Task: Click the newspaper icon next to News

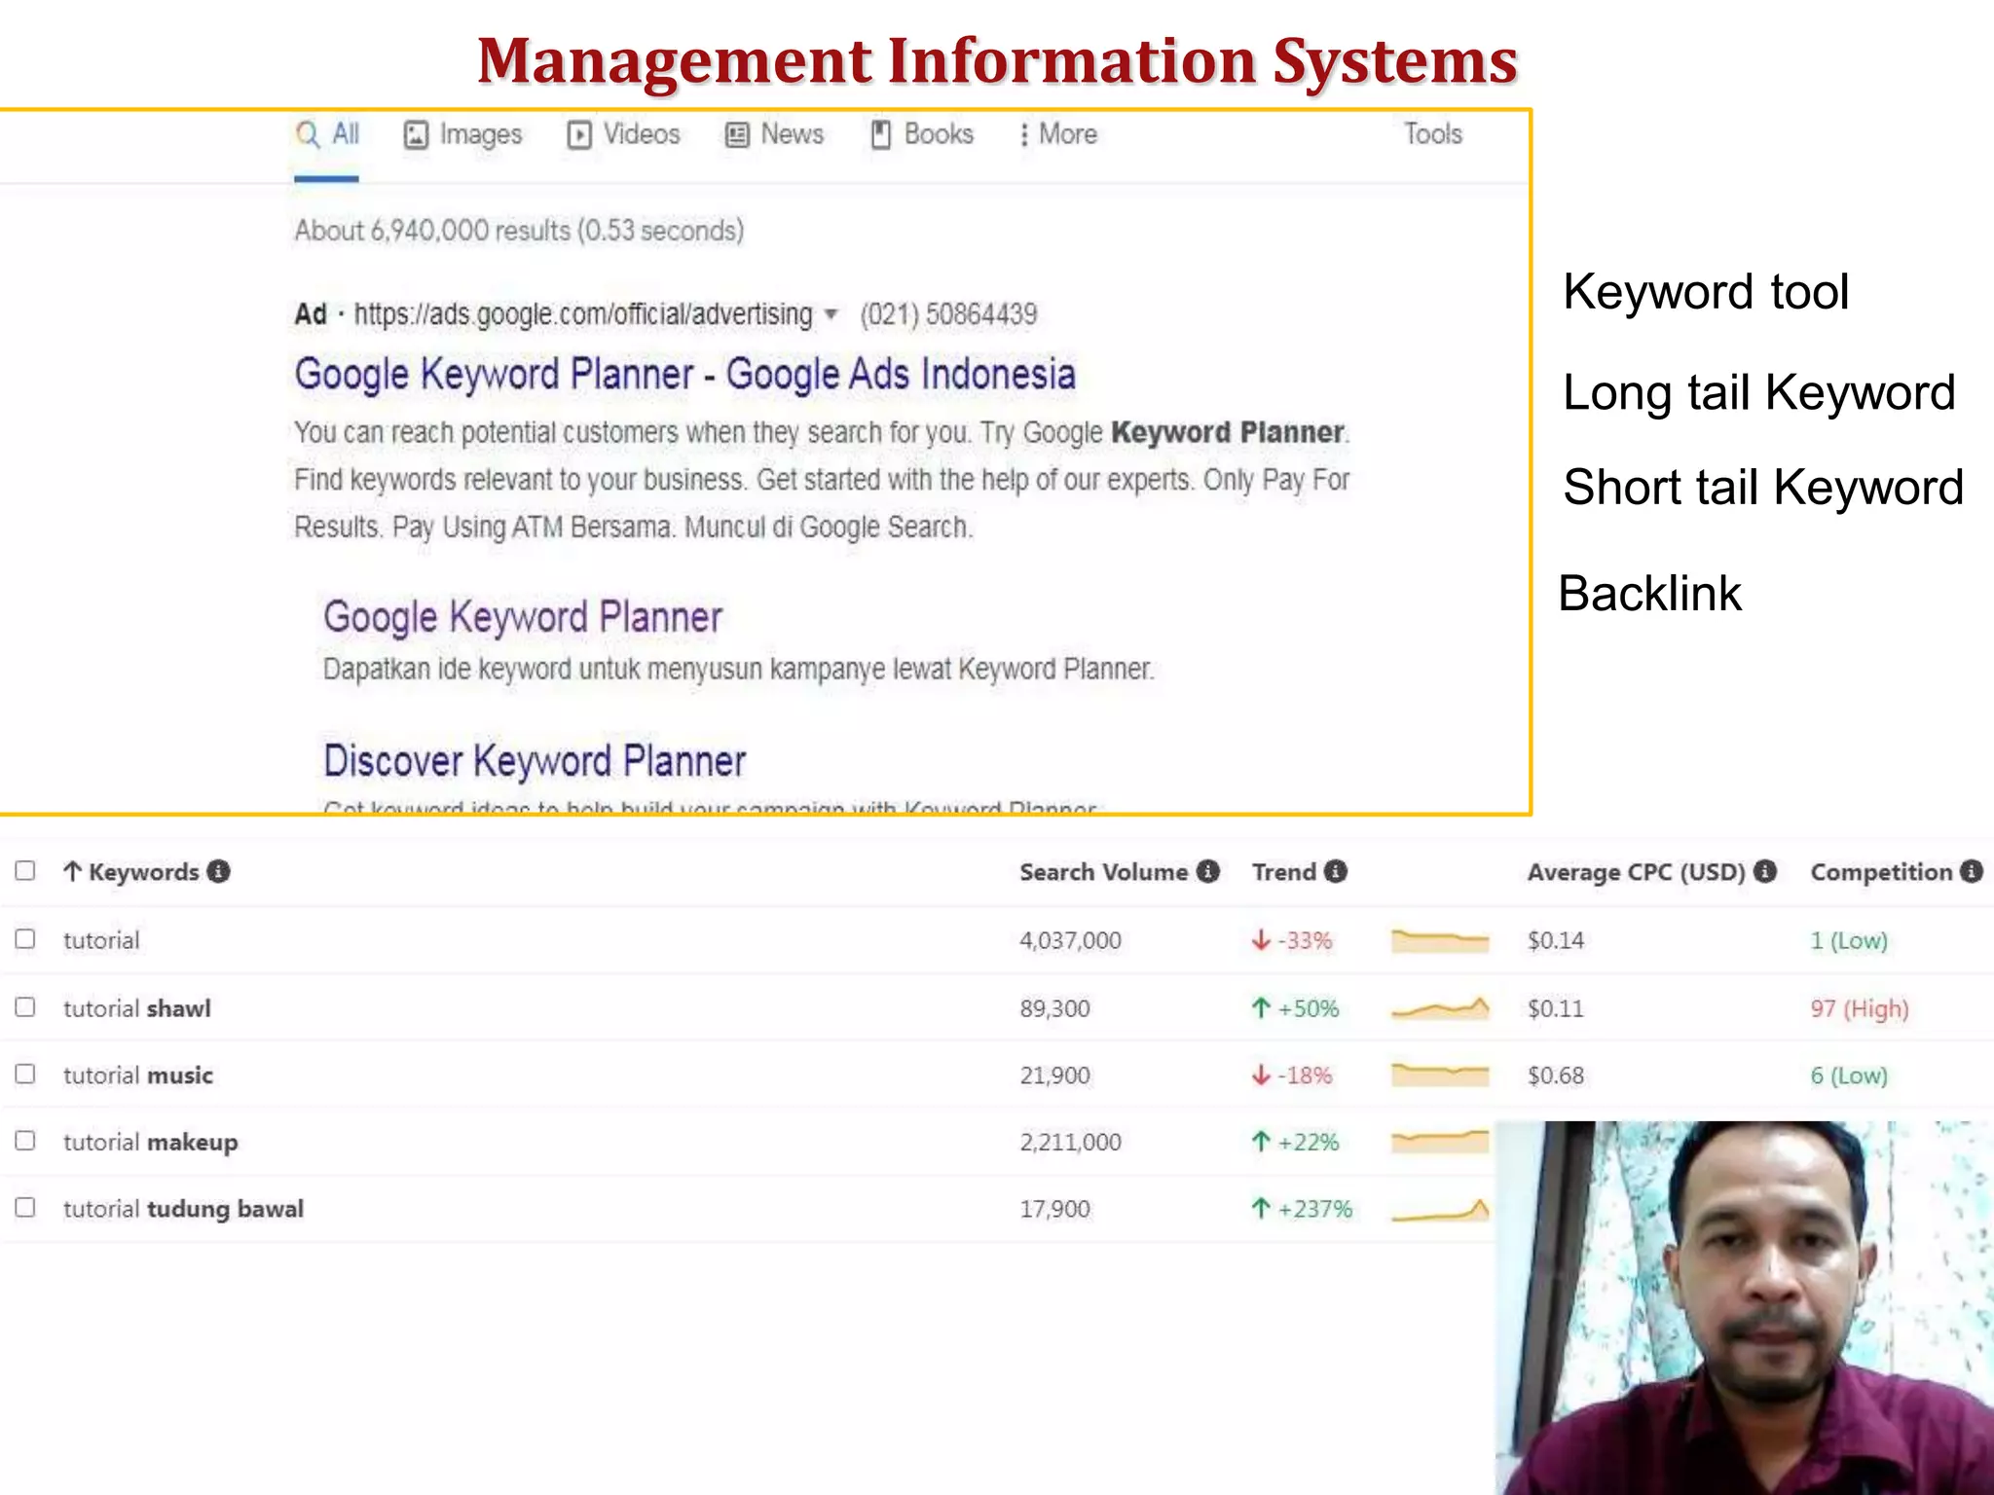Action: pyautogui.click(x=737, y=135)
